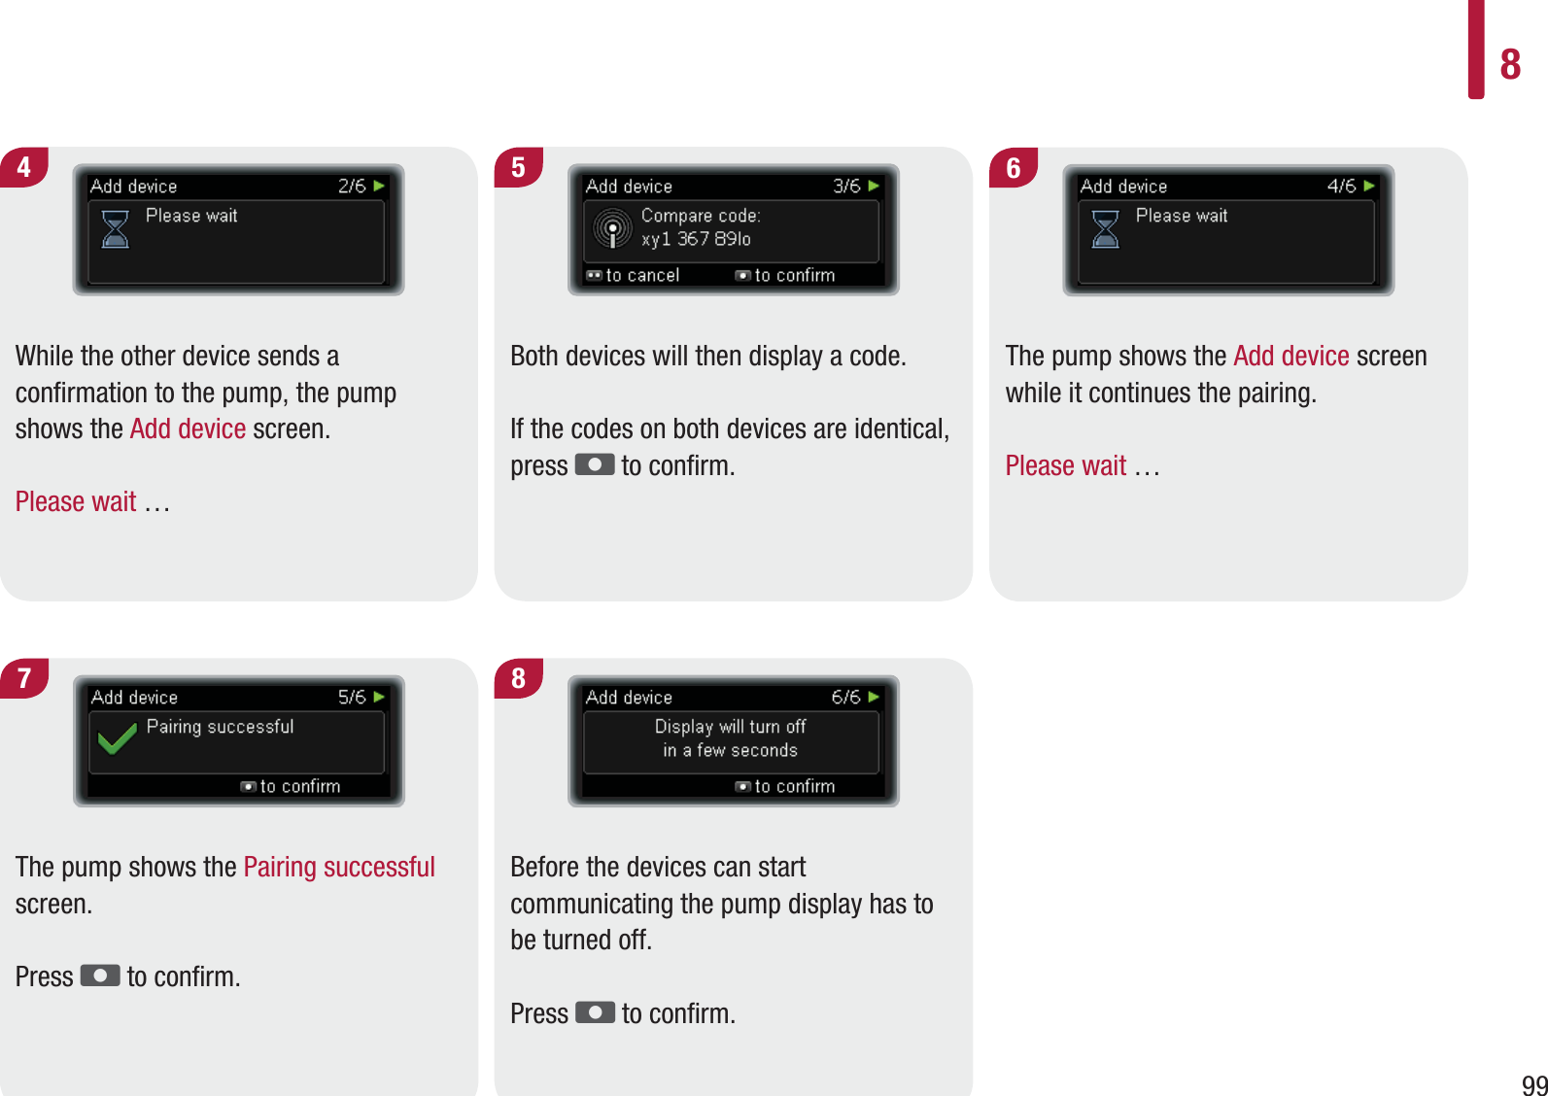This screenshot has width=1548, height=1096.
Task: Click the red 'Pairing successful' text link
Action: pos(339,867)
